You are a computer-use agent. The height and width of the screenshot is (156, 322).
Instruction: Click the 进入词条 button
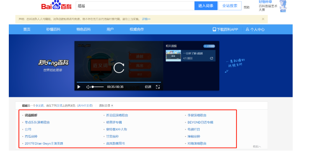[x=206, y=6]
